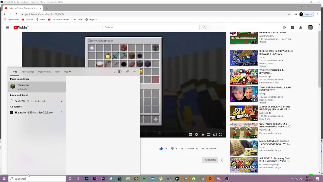Click the YouTube Buscar search field
Viewport: 323px width, 182px height.
coord(151,27)
